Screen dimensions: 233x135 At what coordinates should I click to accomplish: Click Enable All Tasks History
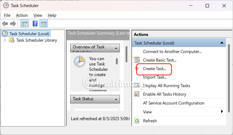pos(164,94)
